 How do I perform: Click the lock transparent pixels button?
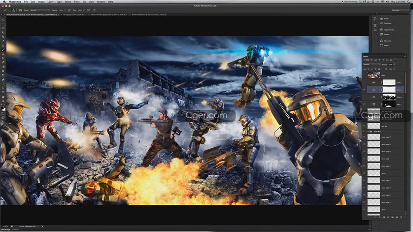(x=368, y=69)
